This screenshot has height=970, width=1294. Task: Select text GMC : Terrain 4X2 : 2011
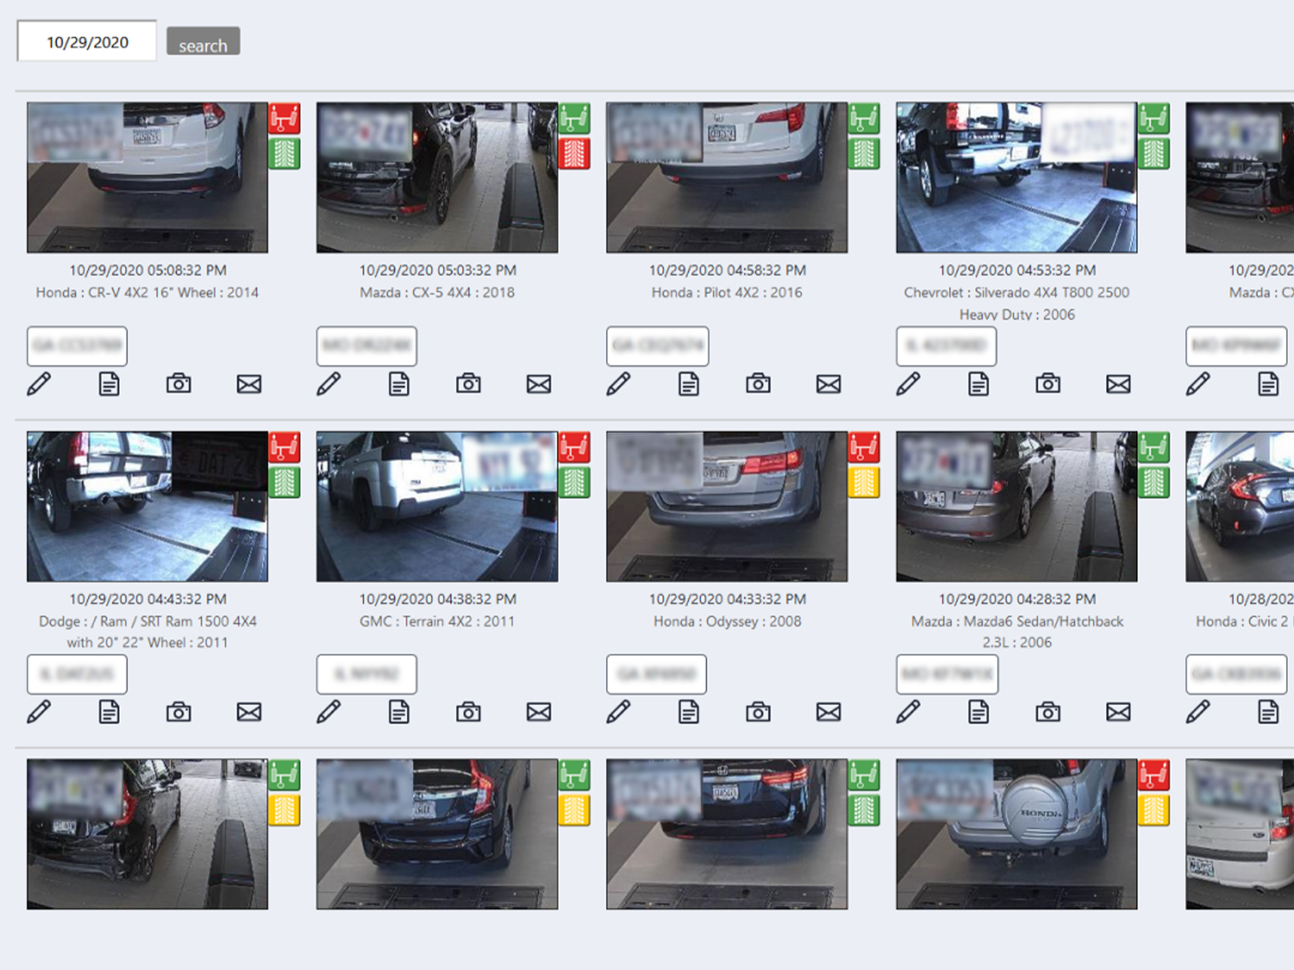(437, 621)
